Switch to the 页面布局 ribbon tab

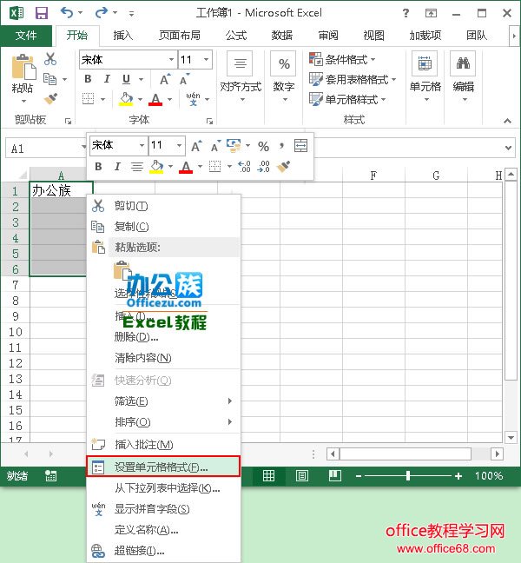coord(180,35)
